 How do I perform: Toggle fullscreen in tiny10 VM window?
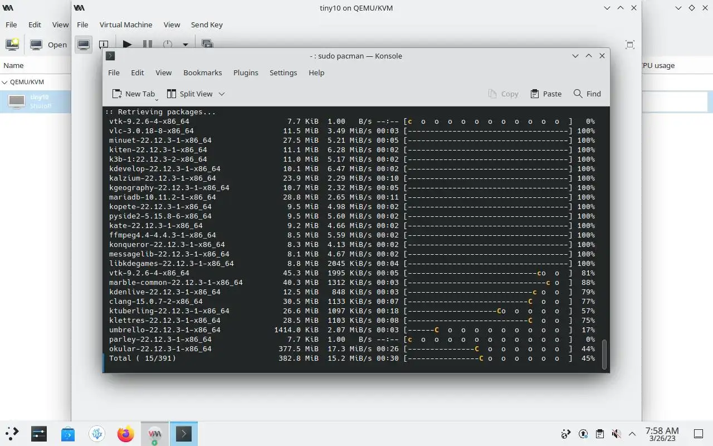(x=630, y=45)
